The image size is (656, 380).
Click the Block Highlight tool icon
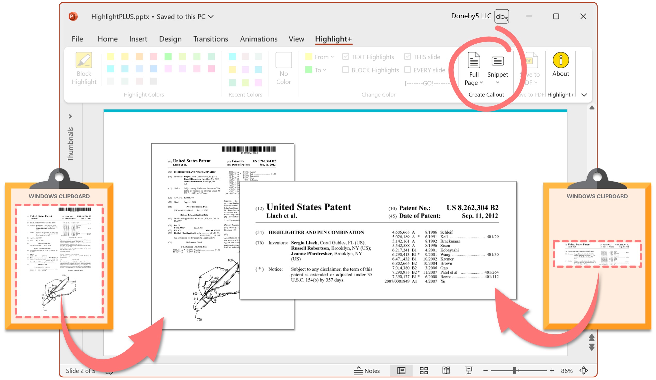click(x=84, y=60)
